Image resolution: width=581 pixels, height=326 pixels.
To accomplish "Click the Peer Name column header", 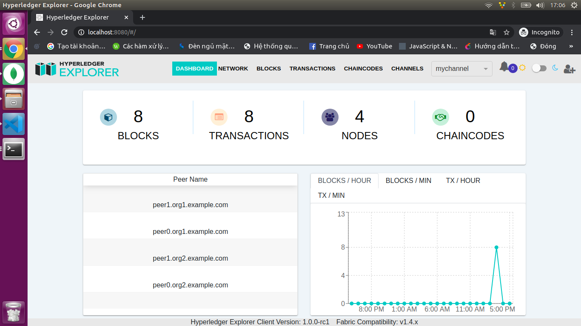I will tap(191, 180).
